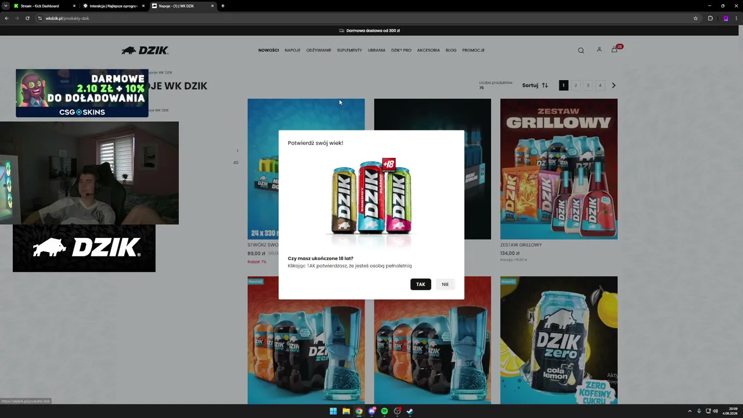Click the next page arrow
This screenshot has width=743, height=418.
pyautogui.click(x=614, y=85)
